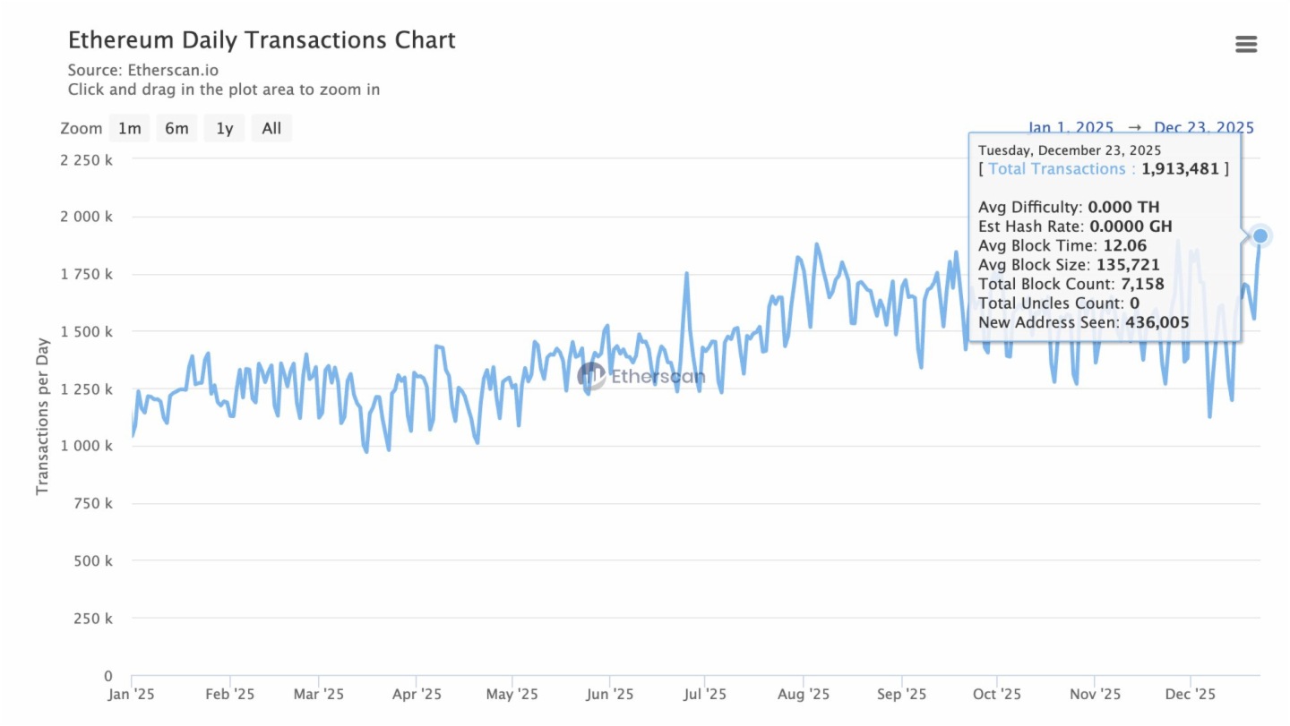Click the Nov '25 x-axis label
This screenshot has height=726, width=1290.
1095,694
